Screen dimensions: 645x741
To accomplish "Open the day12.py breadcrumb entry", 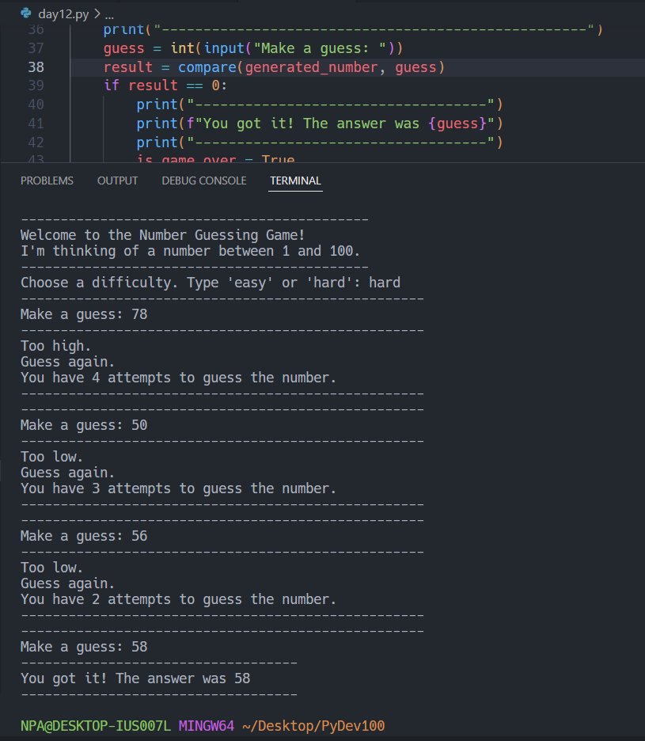I will 63,14.
